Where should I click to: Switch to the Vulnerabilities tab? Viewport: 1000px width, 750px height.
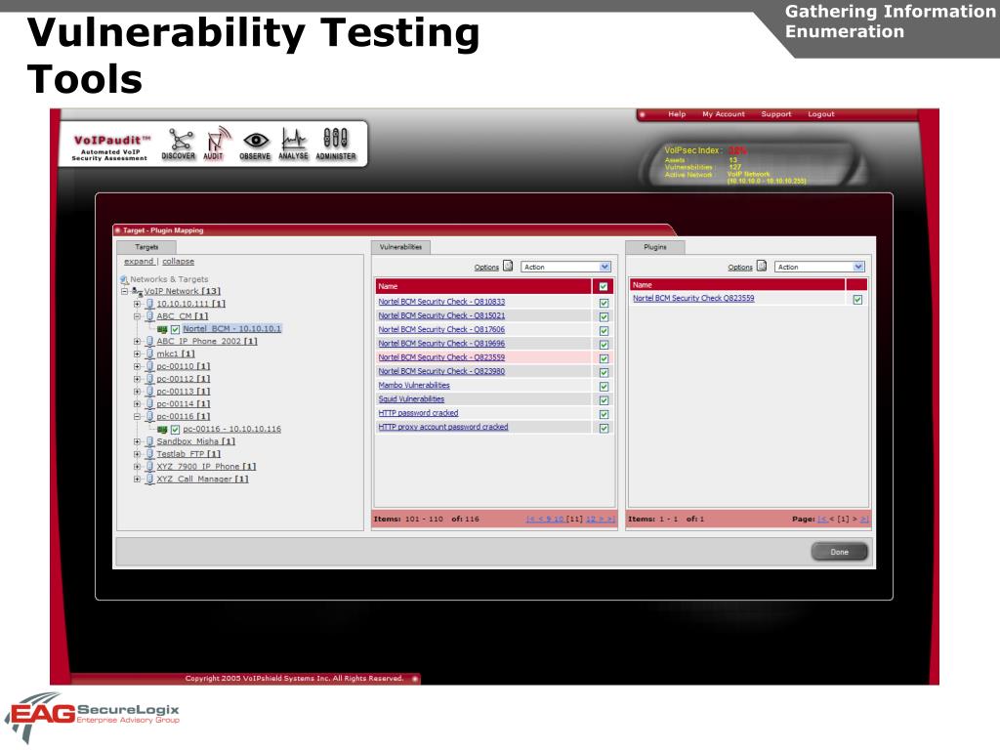tap(400, 247)
